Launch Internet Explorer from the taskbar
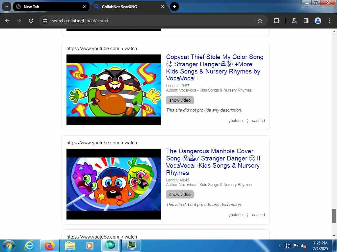The image size is (337, 252). click(29, 245)
